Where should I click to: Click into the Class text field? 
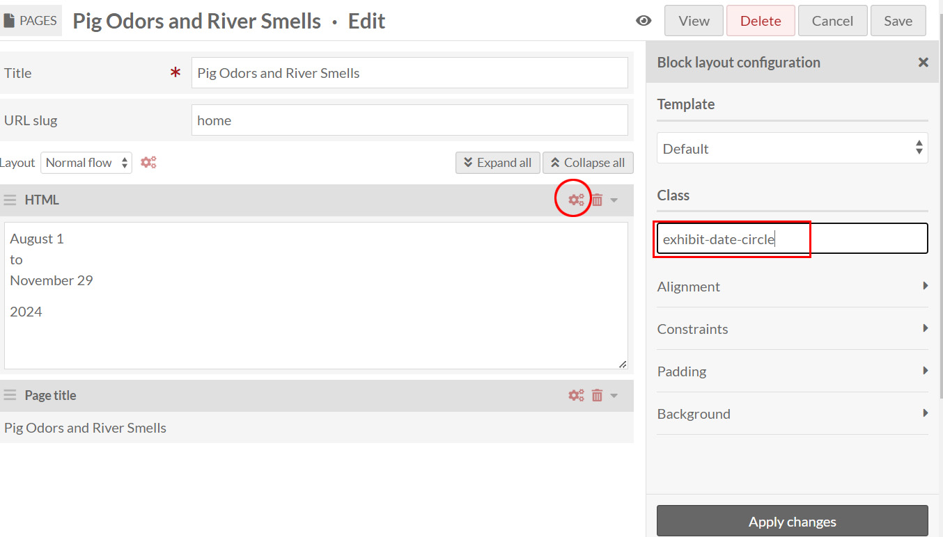tap(792, 239)
